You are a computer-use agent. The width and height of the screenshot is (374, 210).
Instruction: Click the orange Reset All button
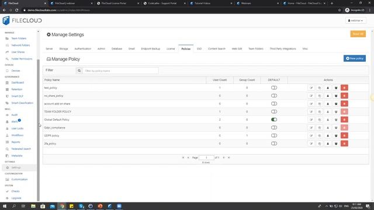click(358, 34)
